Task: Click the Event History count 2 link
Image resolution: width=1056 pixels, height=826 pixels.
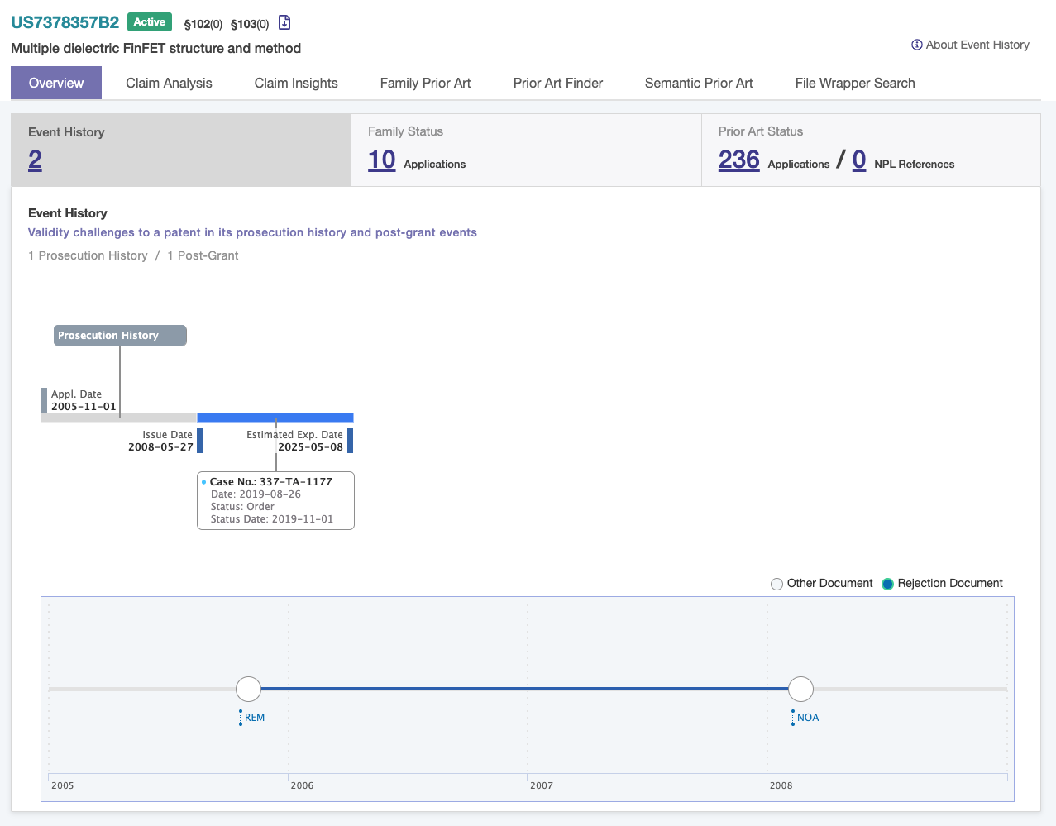Action: point(35,160)
